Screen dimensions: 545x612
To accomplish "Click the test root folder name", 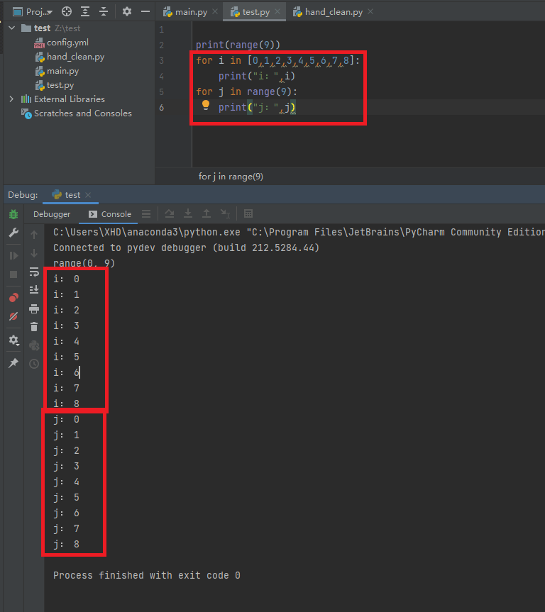I will (42, 28).
